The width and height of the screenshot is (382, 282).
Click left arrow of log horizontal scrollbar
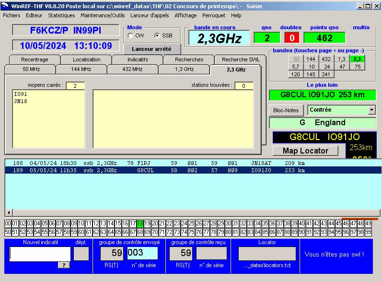[x=9, y=213]
